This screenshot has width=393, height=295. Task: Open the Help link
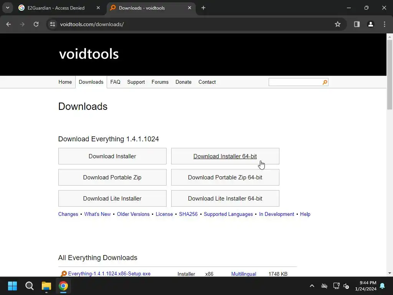[x=305, y=214]
